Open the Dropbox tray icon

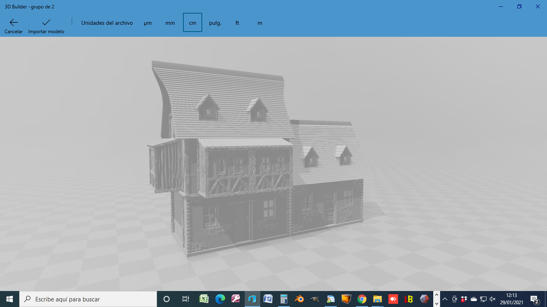coord(464,299)
